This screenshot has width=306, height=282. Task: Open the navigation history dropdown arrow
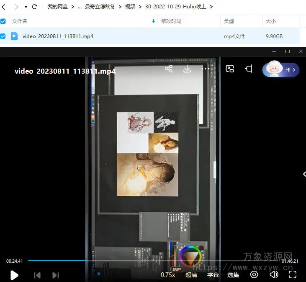pos(26,7)
